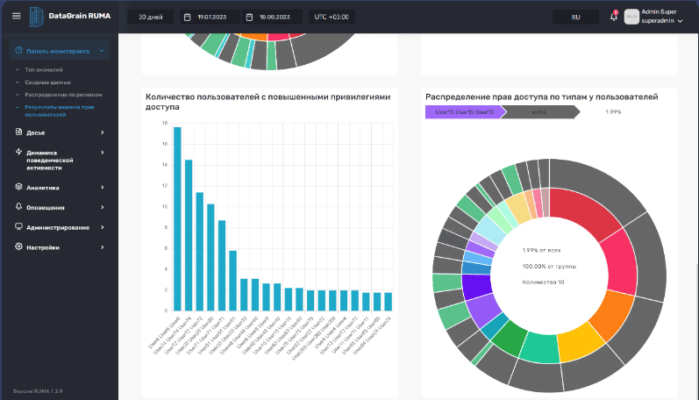The height and width of the screenshot is (400, 699).
Task: Expand the Оповещения submenu arrow
Action: [x=103, y=207]
